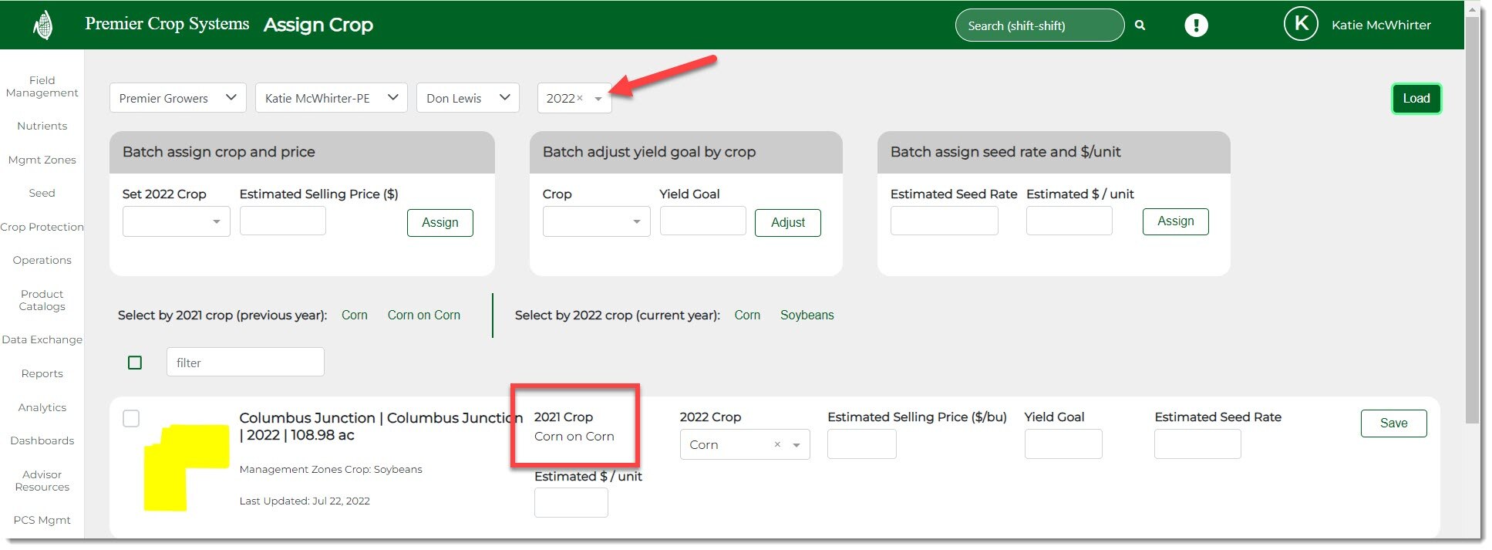Image resolution: width=1492 pixels, height=550 pixels.
Task: Expand the Premier Growers dropdown
Action: point(177,98)
